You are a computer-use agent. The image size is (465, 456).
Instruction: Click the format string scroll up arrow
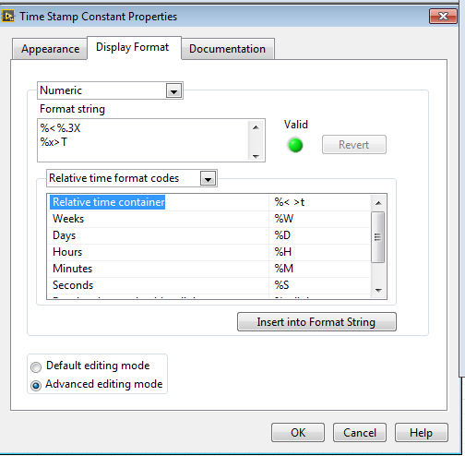256,127
